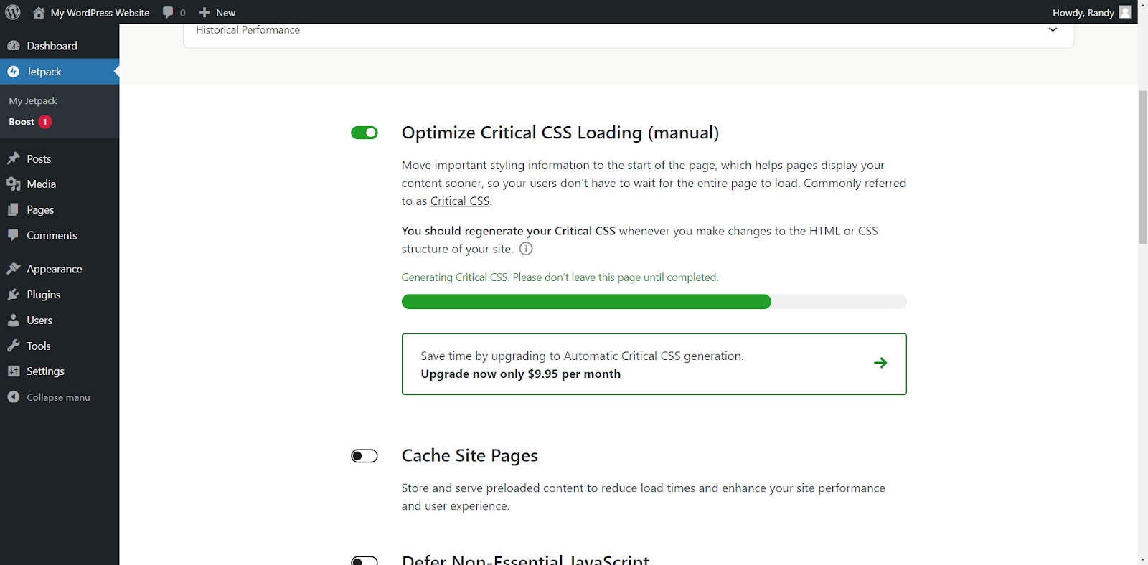Viewport: 1148px width, 565px height.
Task: Click the Tools wrench icon
Action: coord(14,346)
